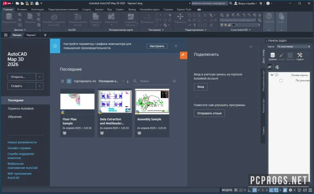Expand the Слои AutoCAD ribbon panel
Viewport: 314px width, 194px height.
coord(241,30)
